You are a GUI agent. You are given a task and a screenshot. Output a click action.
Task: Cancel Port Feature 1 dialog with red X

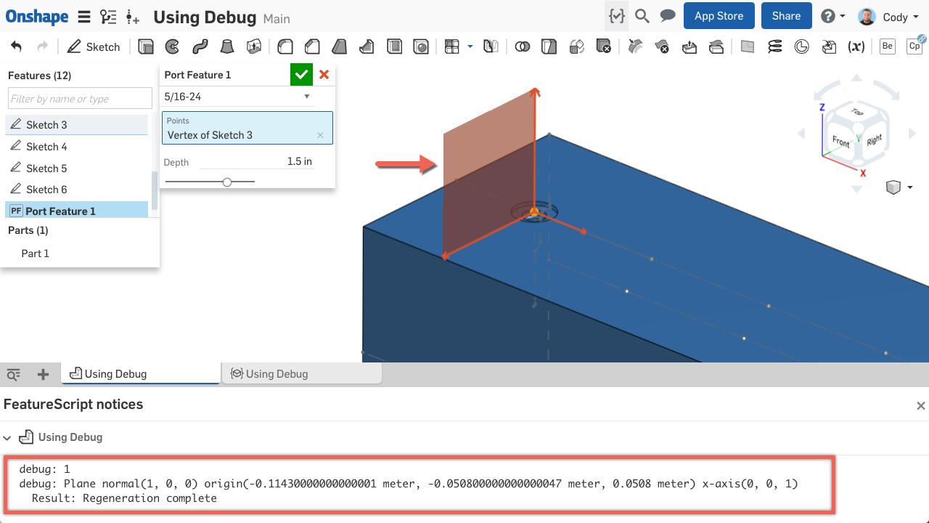(324, 75)
